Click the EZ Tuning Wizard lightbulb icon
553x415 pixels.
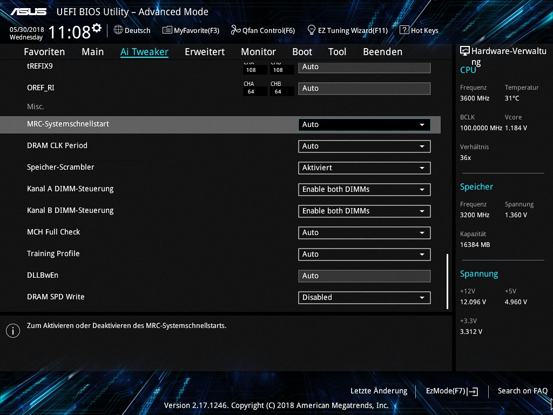(x=311, y=30)
